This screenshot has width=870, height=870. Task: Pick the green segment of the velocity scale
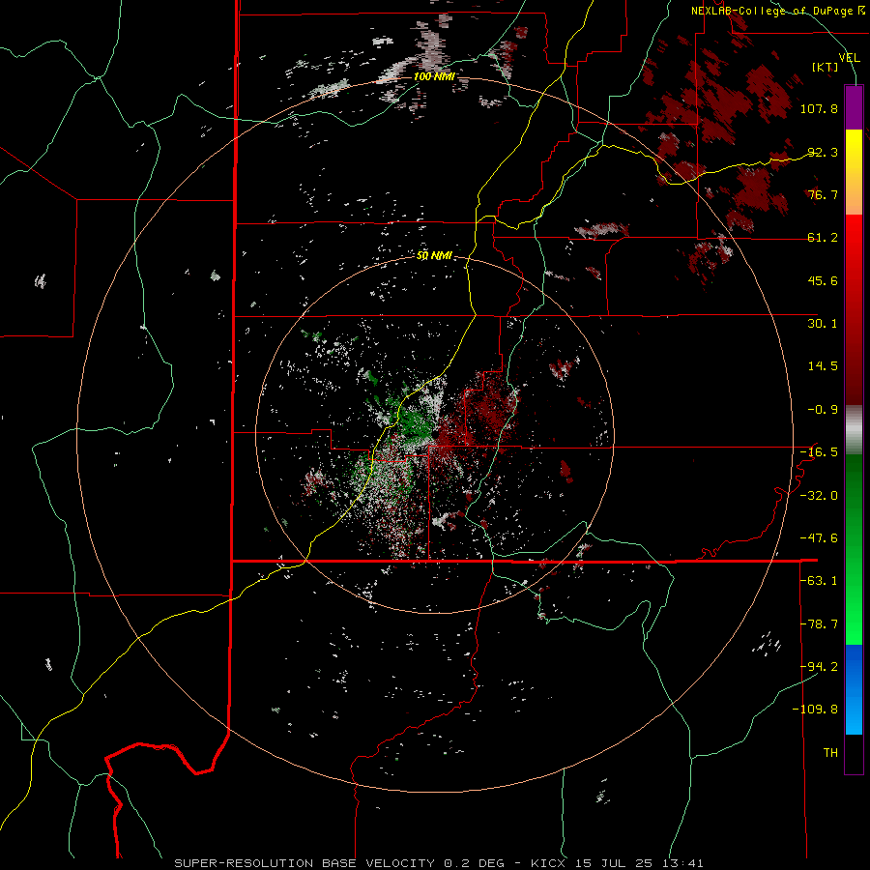(854, 549)
